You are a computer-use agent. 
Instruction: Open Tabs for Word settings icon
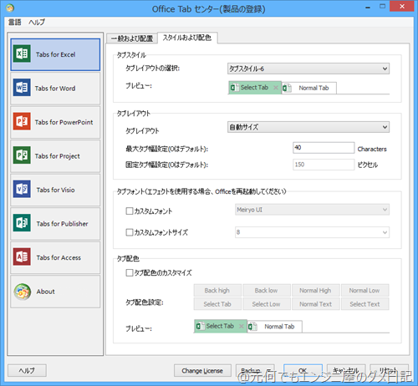(x=22, y=88)
